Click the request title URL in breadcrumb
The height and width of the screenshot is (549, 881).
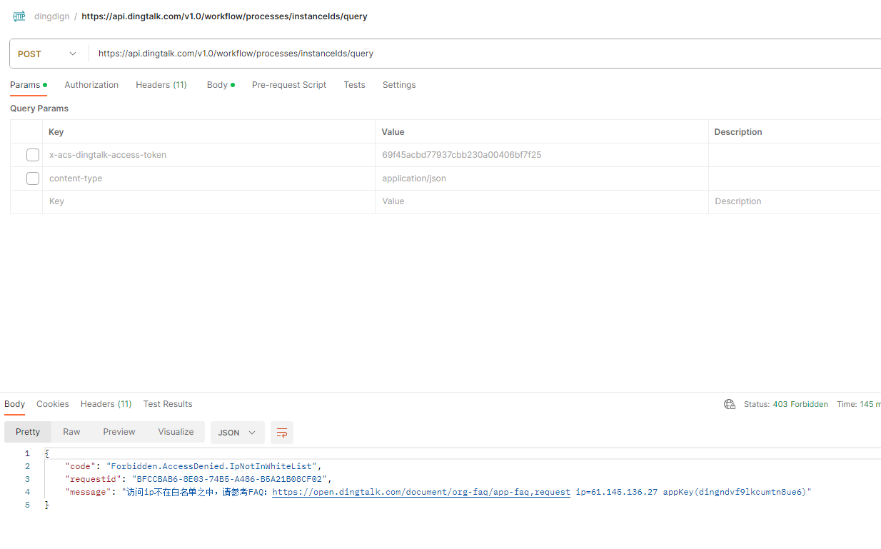click(x=225, y=16)
